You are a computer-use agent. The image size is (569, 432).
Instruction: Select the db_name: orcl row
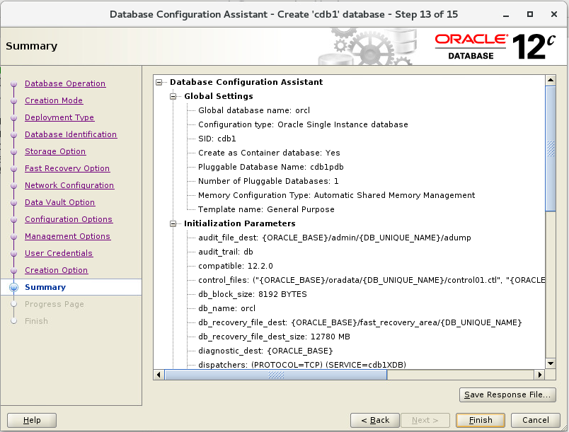click(x=226, y=308)
